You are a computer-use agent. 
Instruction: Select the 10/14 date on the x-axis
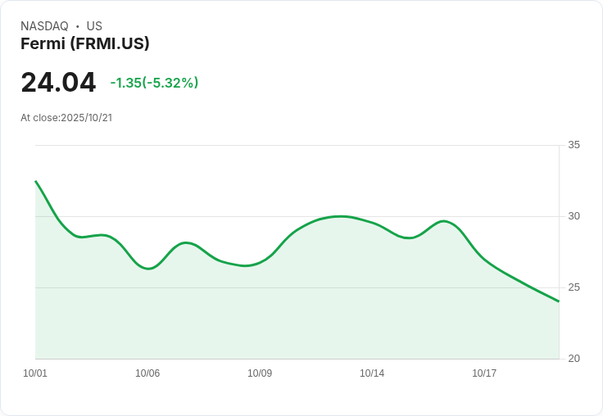tap(372, 373)
